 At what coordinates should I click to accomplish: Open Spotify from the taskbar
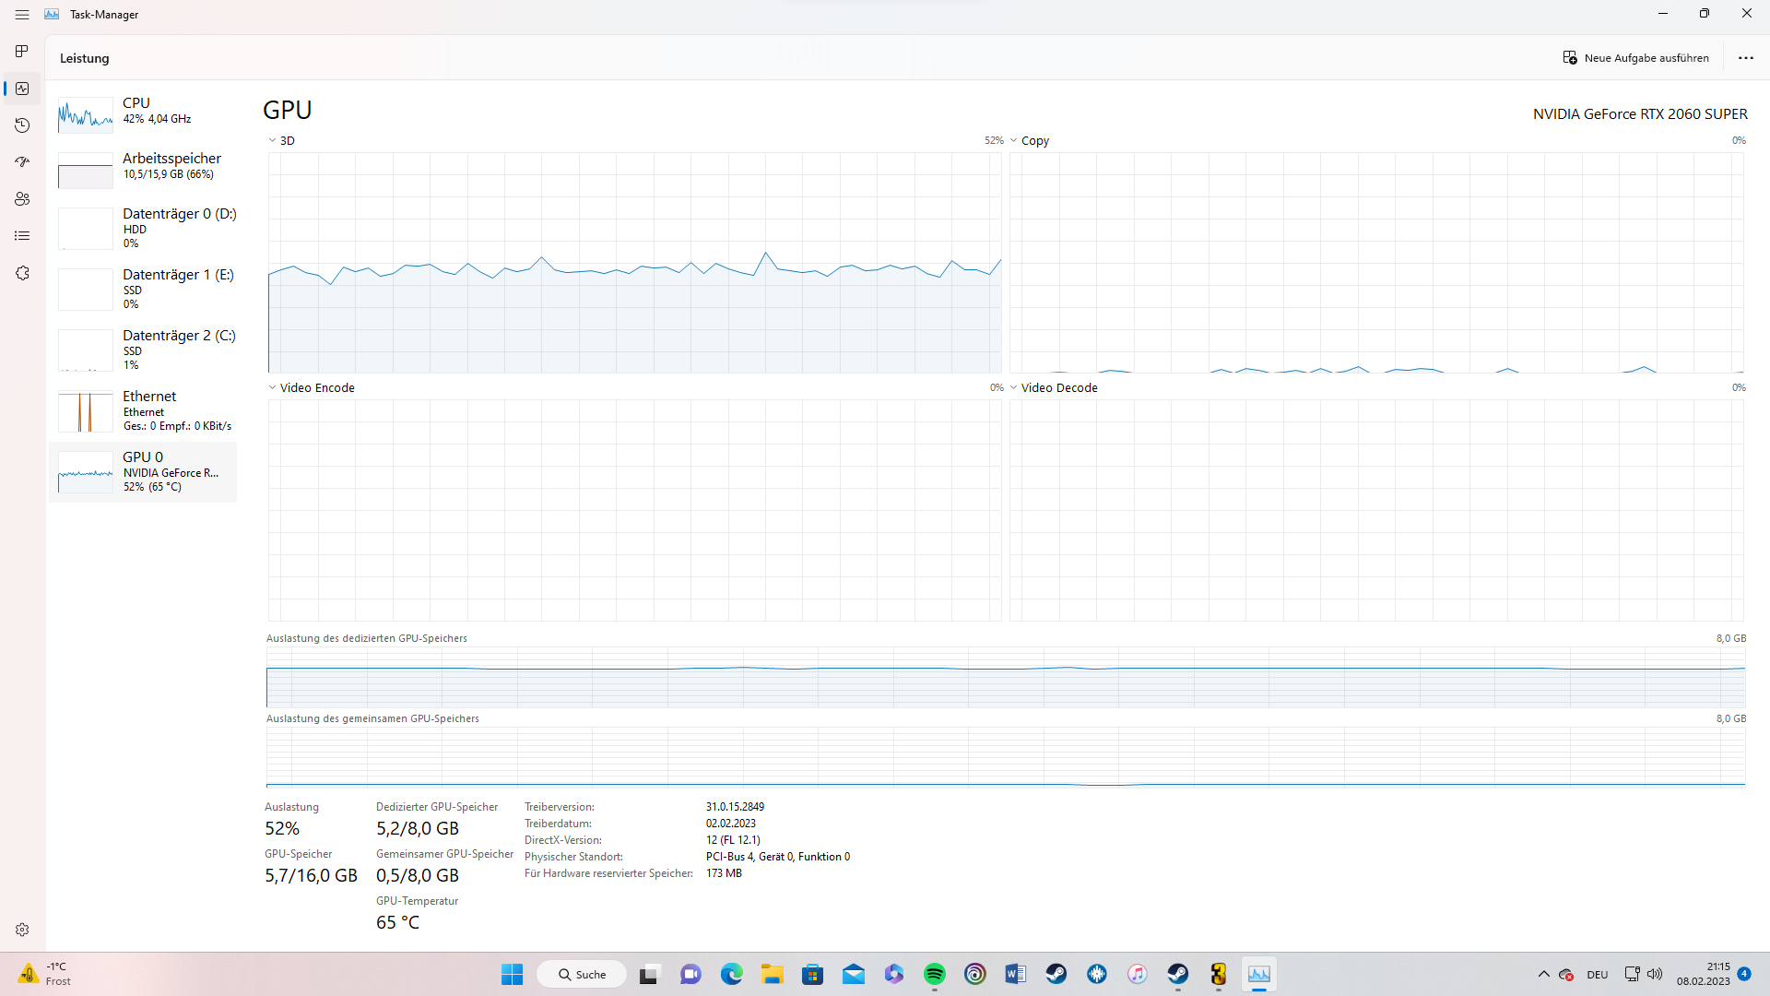click(x=934, y=974)
